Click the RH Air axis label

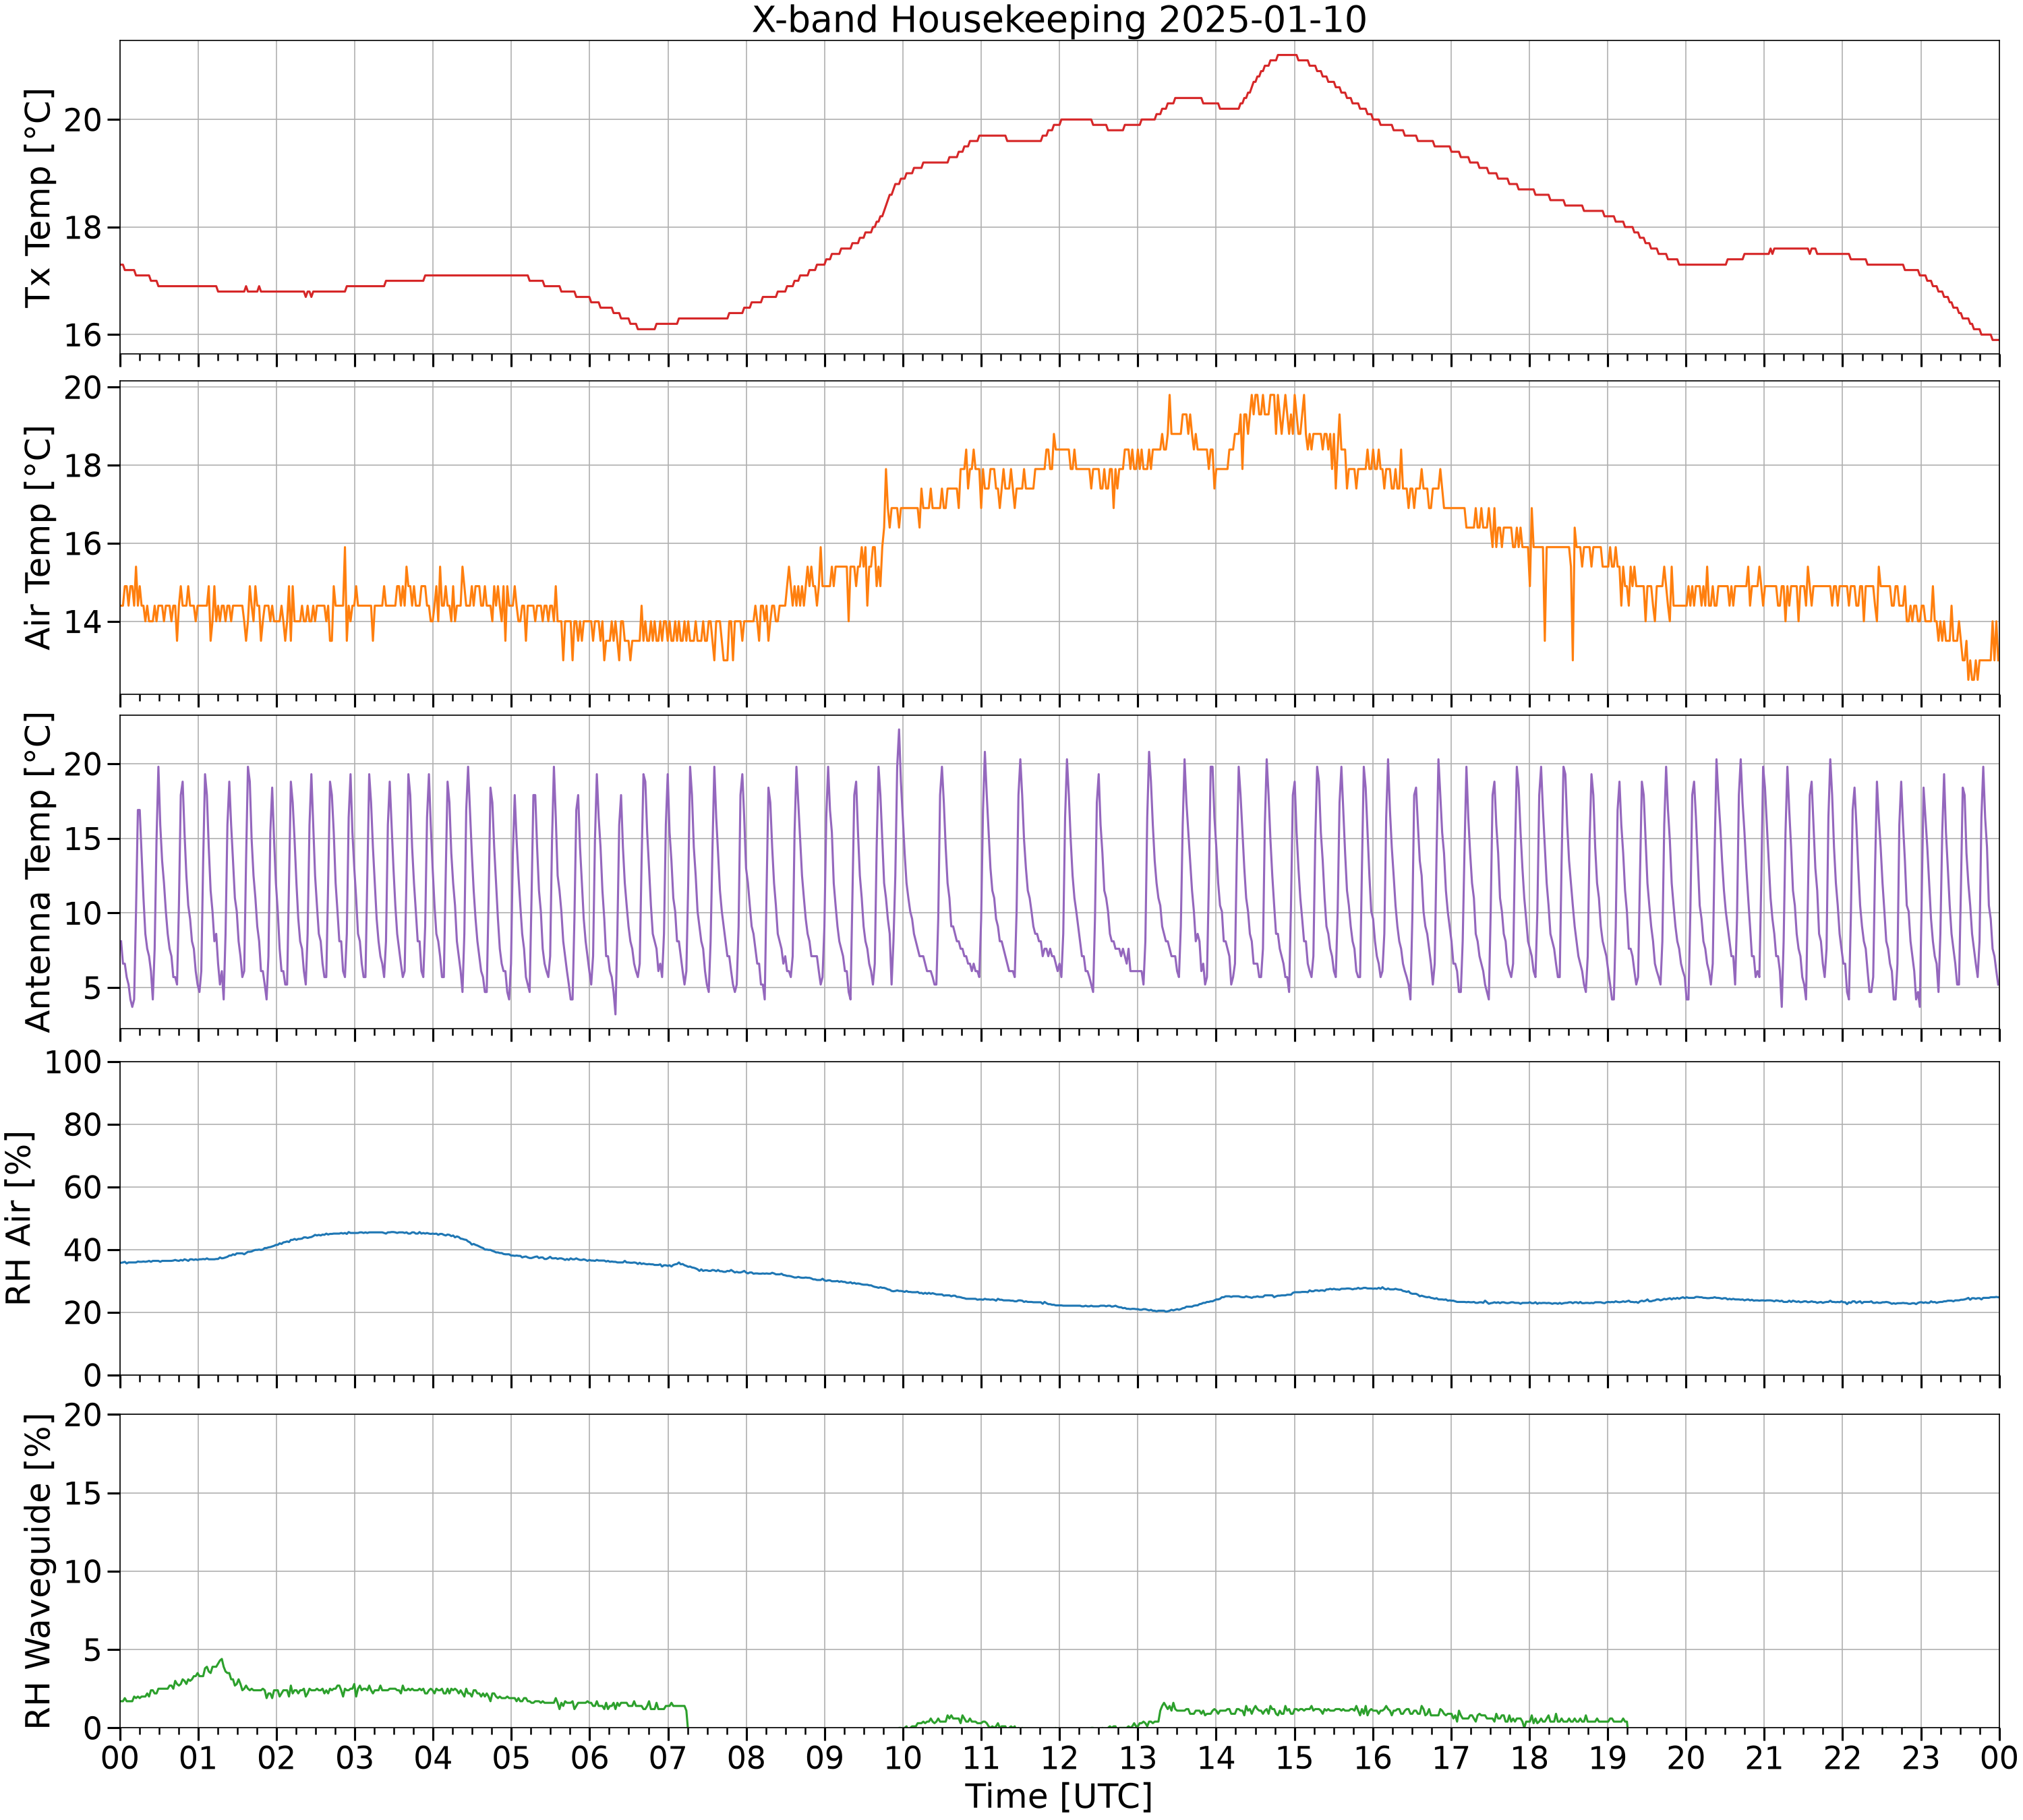coord(19,1218)
